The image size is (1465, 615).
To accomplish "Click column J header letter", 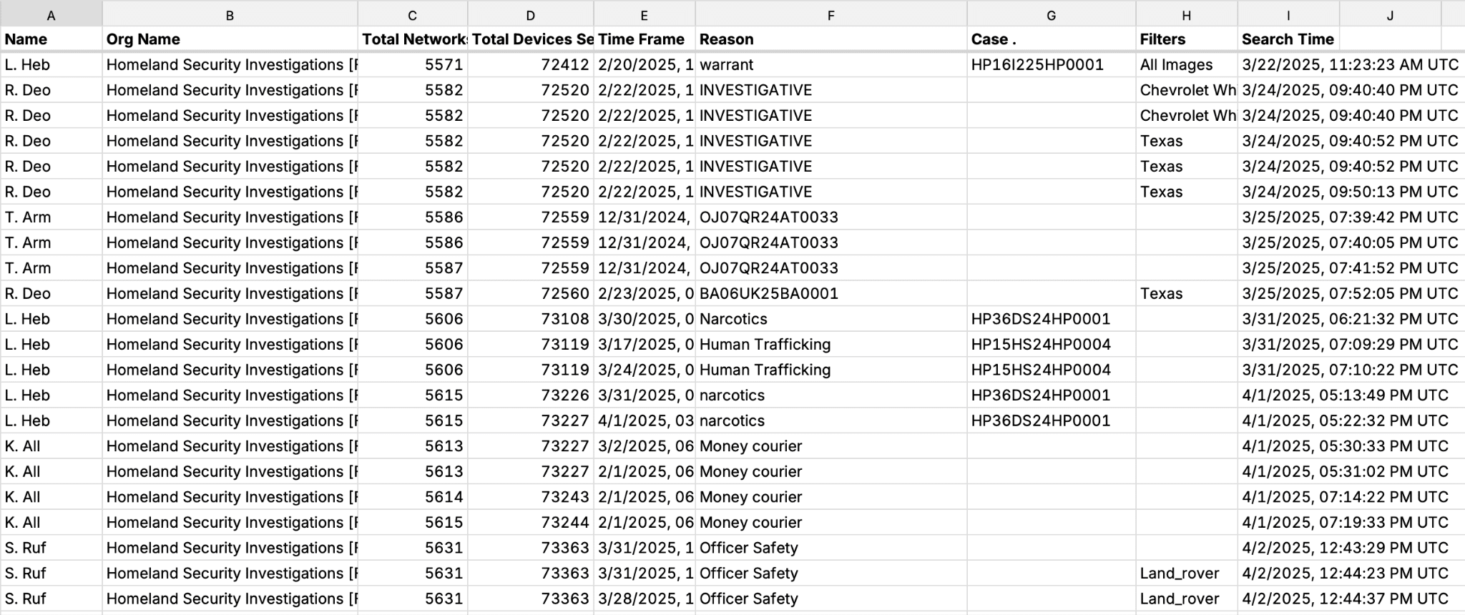I will click(1389, 15).
